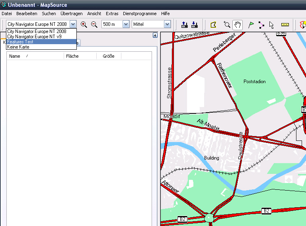This screenshot has width=306, height=226.
Task: Select the distance measuring ruler tool
Action: (285, 24)
